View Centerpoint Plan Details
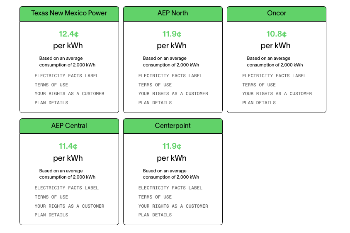 [x=155, y=215]
